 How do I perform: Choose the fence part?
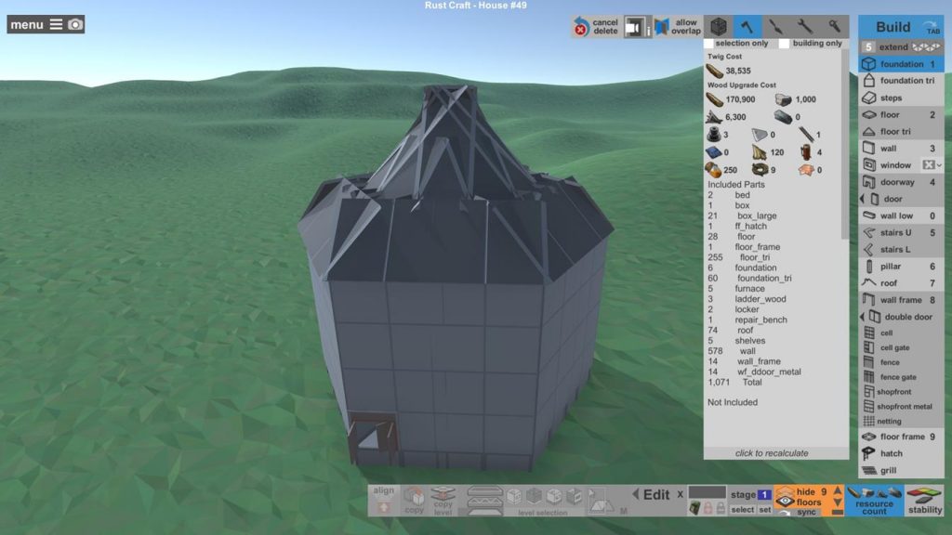(x=901, y=362)
